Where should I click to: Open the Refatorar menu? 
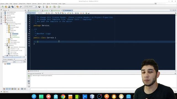pyautogui.click(x=29, y=4)
